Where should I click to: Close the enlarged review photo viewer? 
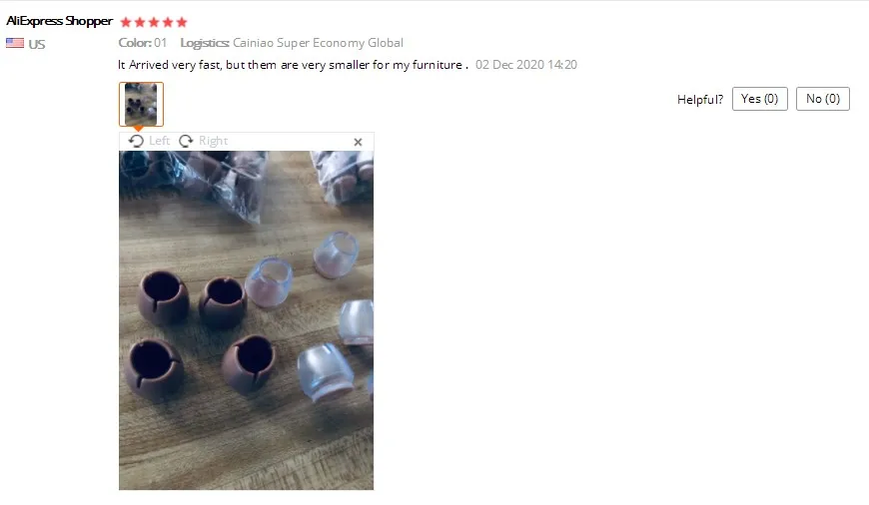click(358, 143)
